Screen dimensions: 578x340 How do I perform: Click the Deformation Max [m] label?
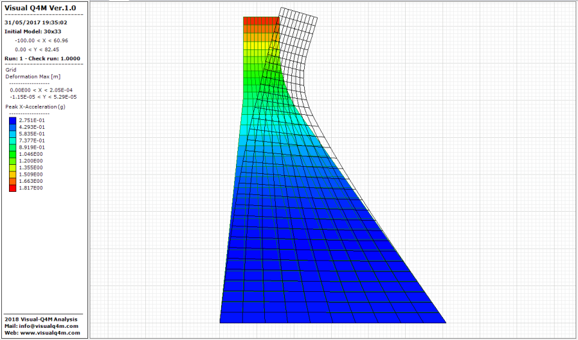pyautogui.click(x=33, y=76)
